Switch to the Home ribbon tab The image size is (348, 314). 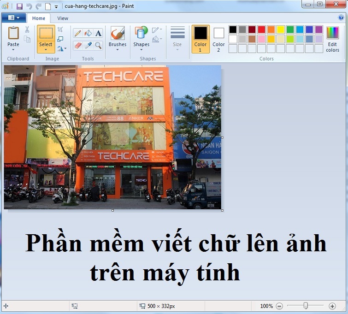point(39,18)
